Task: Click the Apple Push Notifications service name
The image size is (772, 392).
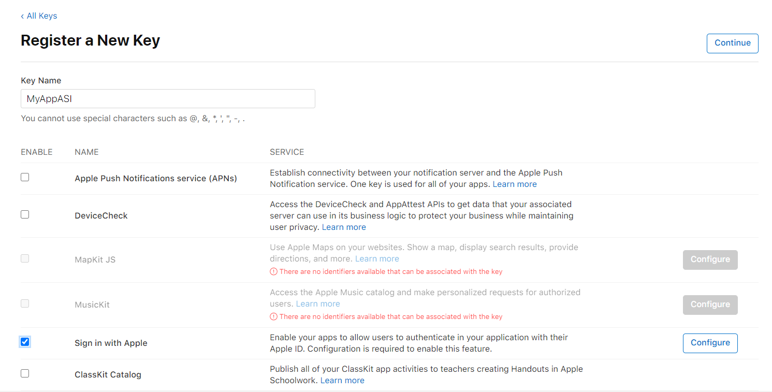Action: [156, 179]
